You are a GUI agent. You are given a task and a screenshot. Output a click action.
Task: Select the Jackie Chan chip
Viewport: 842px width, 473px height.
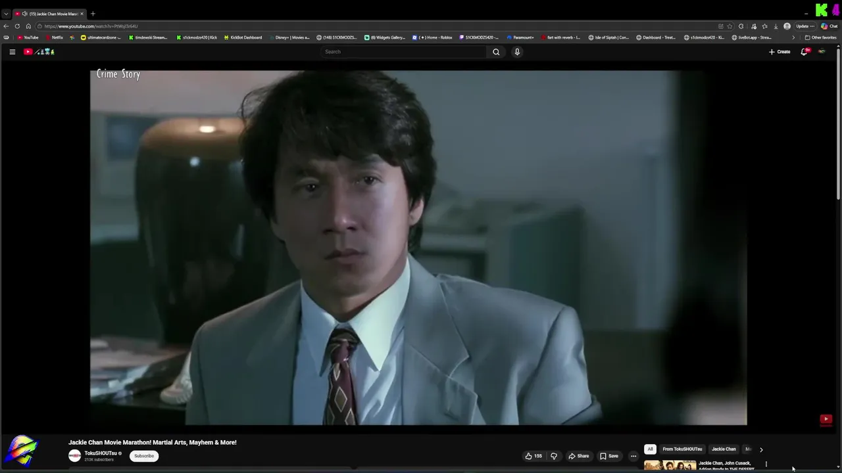click(x=724, y=449)
